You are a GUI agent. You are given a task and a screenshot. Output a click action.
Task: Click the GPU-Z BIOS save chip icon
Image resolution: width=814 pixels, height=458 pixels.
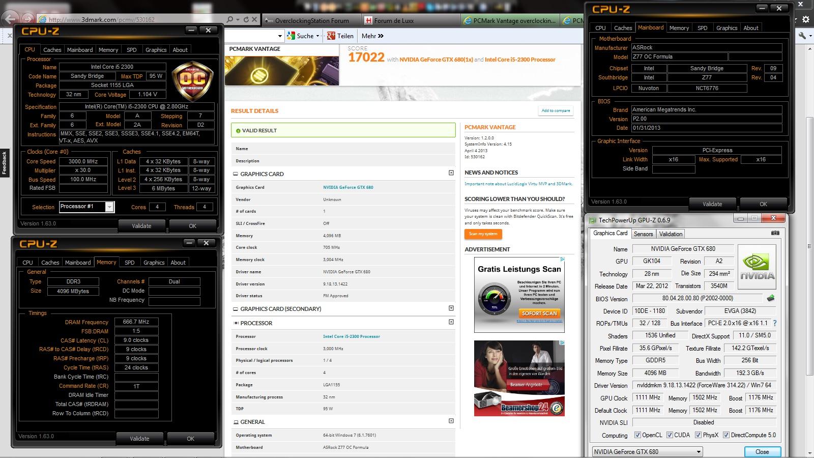(x=771, y=298)
